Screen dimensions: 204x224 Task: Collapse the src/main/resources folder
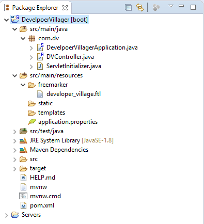coord(15,75)
